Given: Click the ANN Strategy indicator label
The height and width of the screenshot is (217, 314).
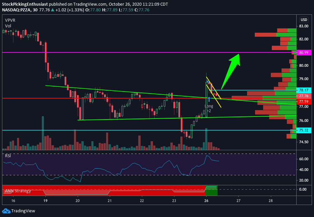Looking at the screenshot, I should coord(18,191).
